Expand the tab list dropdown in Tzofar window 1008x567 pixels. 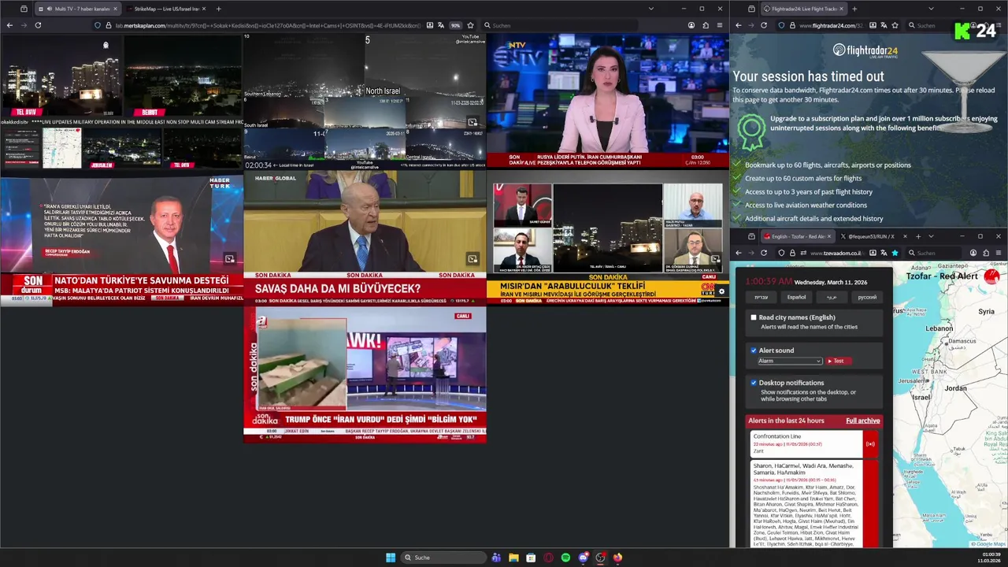(931, 236)
